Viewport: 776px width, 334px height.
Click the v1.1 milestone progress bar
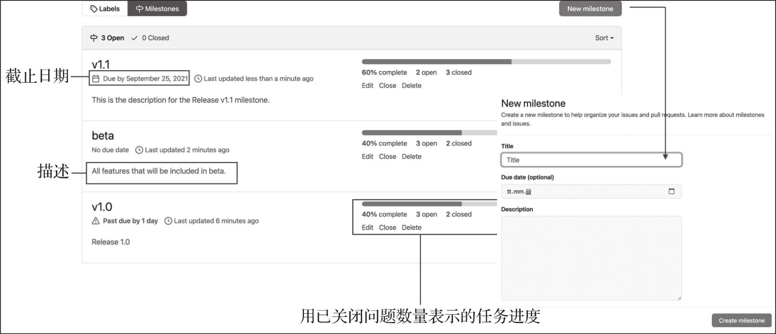click(x=486, y=62)
